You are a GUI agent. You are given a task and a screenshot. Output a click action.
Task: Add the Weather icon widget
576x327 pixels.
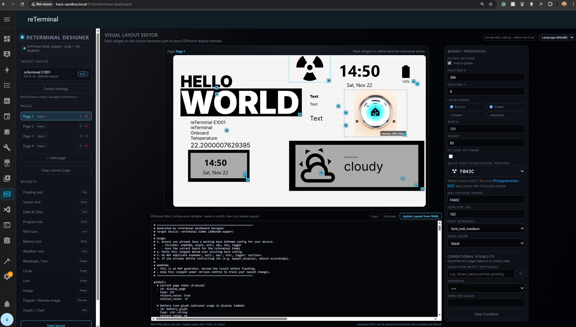click(x=56, y=251)
